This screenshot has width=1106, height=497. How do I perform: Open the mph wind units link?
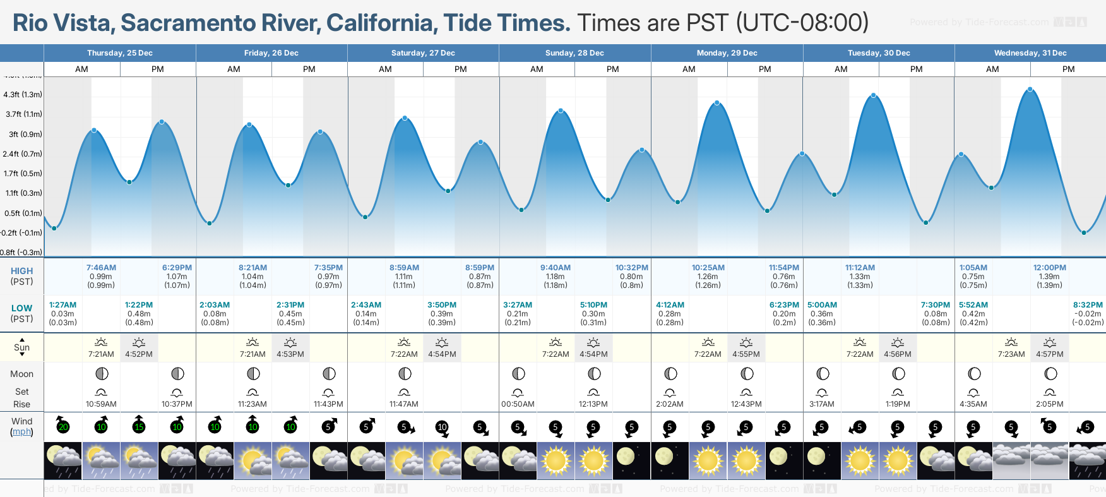[22, 432]
